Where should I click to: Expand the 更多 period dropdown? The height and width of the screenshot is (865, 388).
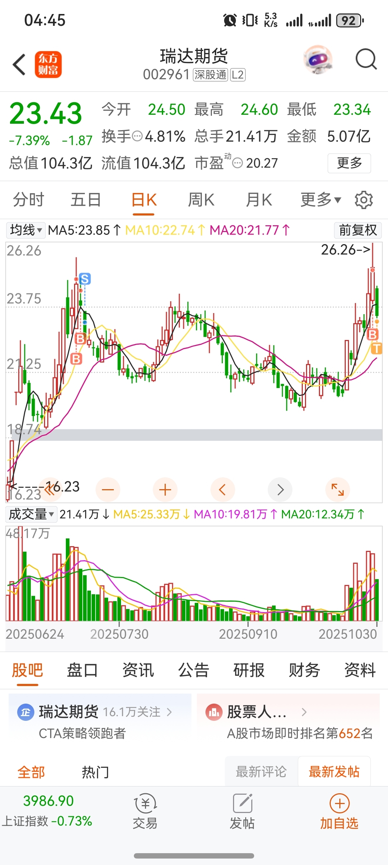tap(321, 200)
